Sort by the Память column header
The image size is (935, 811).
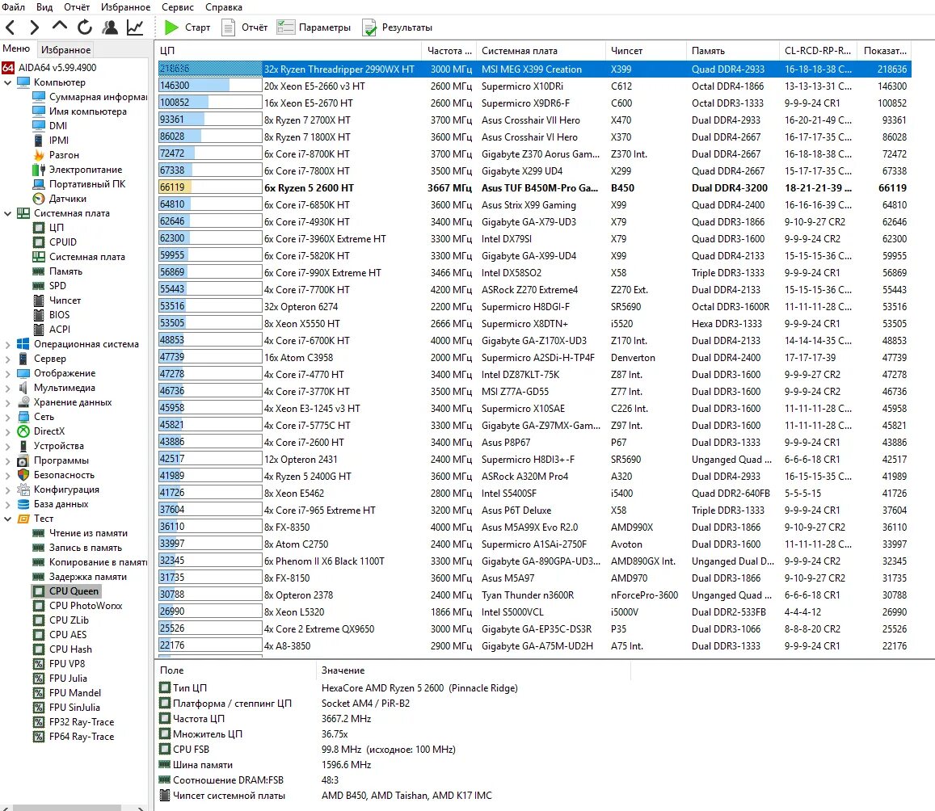point(732,51)
